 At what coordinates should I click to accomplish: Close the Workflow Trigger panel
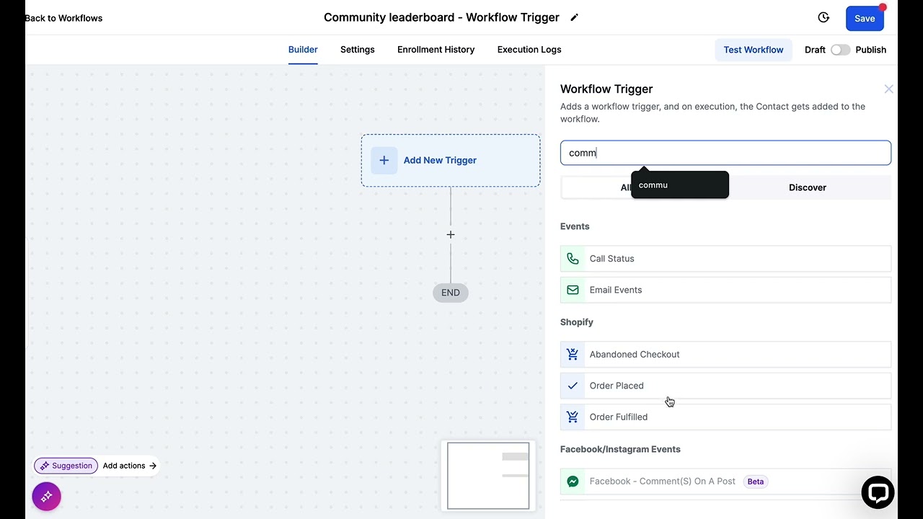tap(888, 89)
